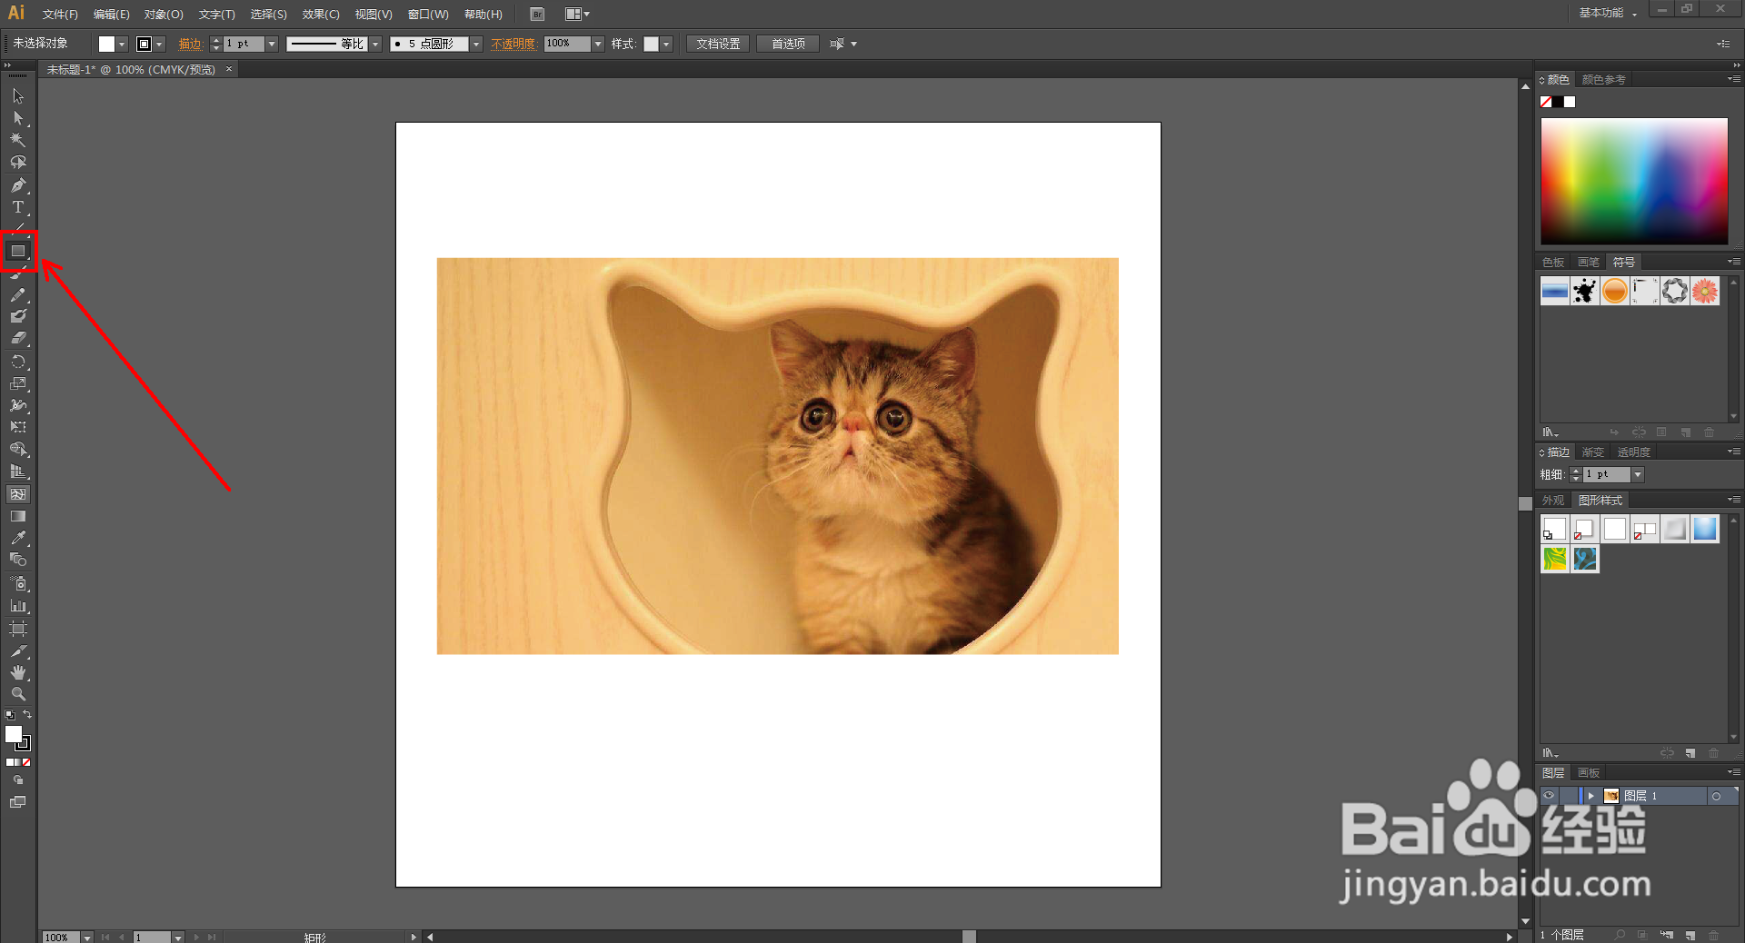This screenshot has width=1745, height=943.
Task: Open the zoom level dropdown in status bar
Action: coord(87,937)
